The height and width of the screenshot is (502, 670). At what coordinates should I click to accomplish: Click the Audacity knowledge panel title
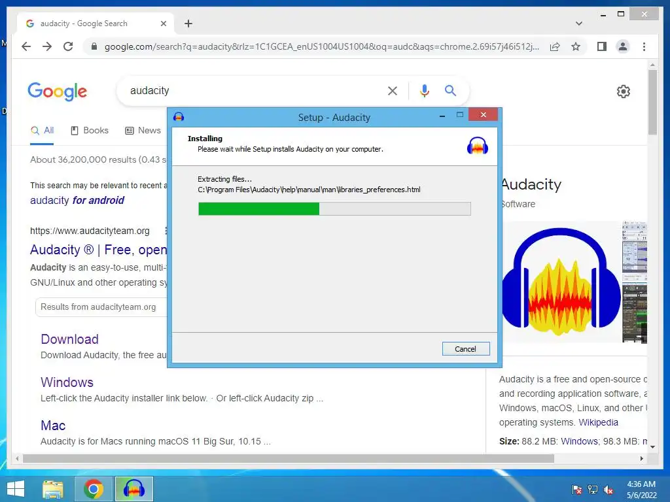coord(531,184)
